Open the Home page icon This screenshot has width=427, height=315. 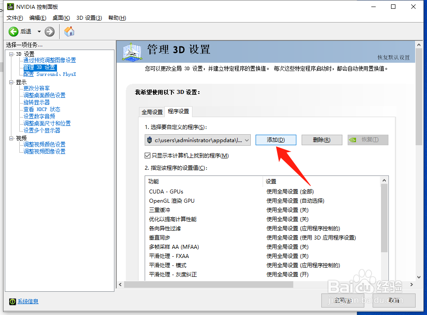pos(69,32)
